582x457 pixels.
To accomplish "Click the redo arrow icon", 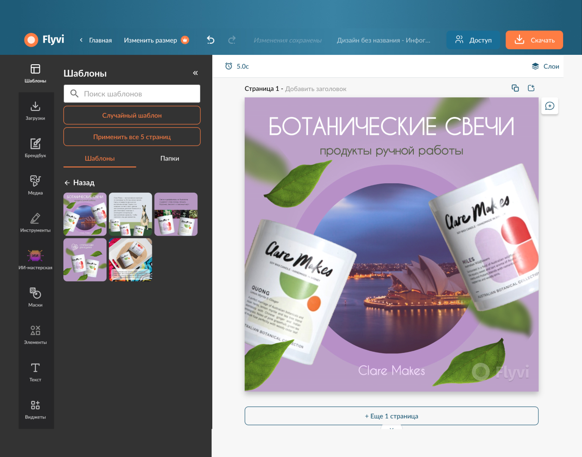I will (x=232, y=40).
